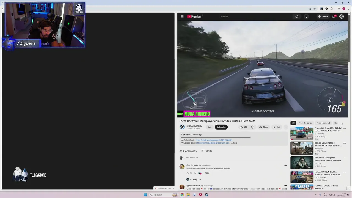Open 'Data da S3 & Retorno da Batalha' thumbnail
This screenshot has height=198, width=352.
(302, 148)
